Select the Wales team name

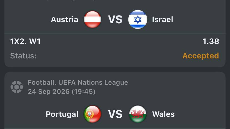click(x=163, y=114)
